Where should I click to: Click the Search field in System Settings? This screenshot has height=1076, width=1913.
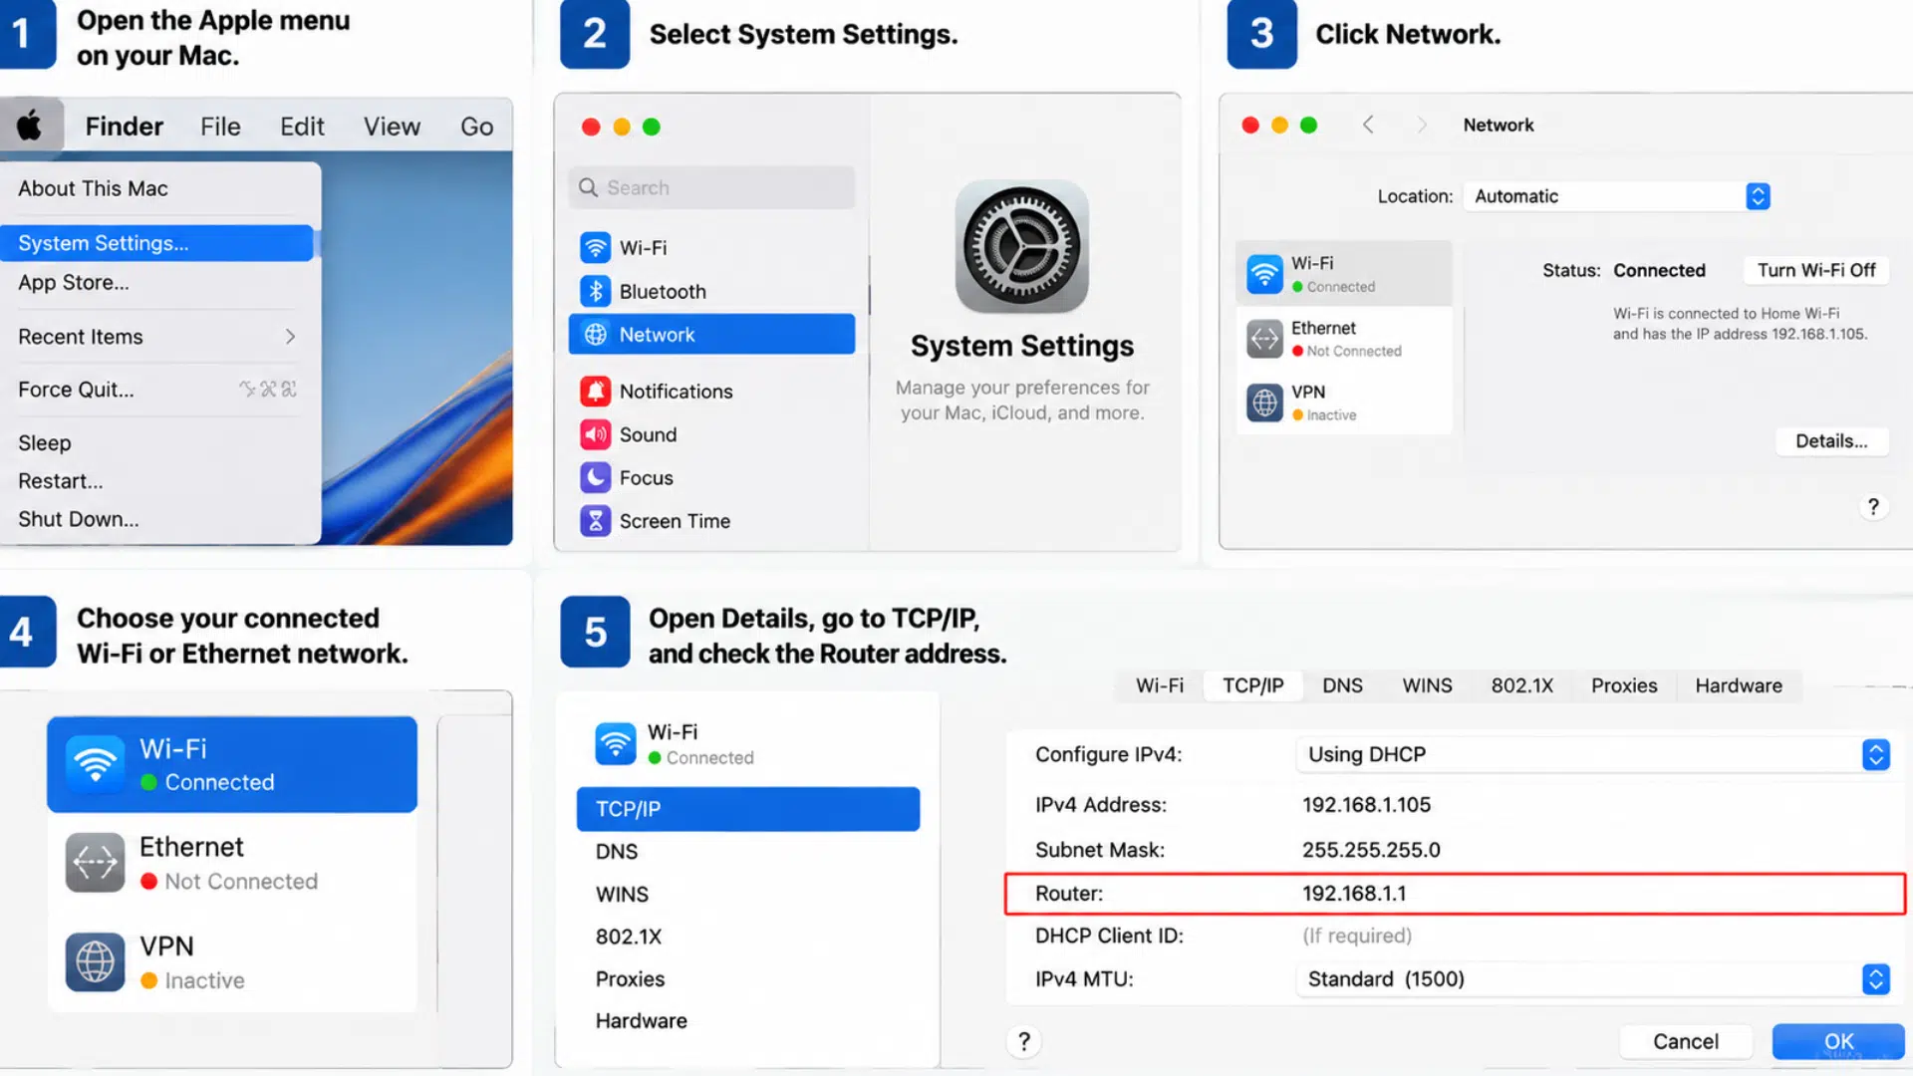coord(711,187)
